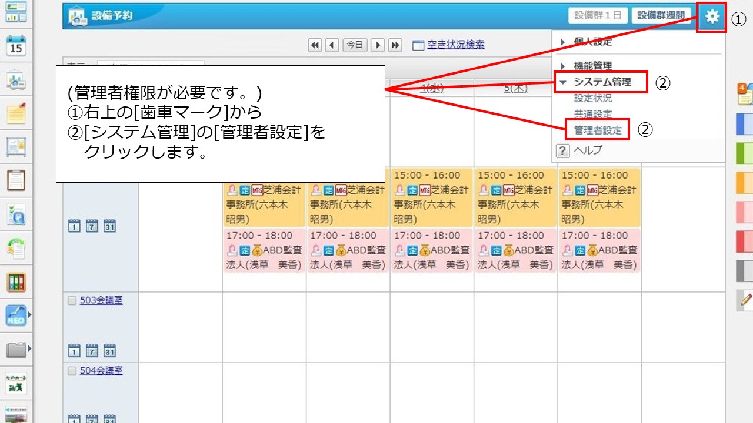Open the yellow memo note icon in sidebar

coord(16,113)
